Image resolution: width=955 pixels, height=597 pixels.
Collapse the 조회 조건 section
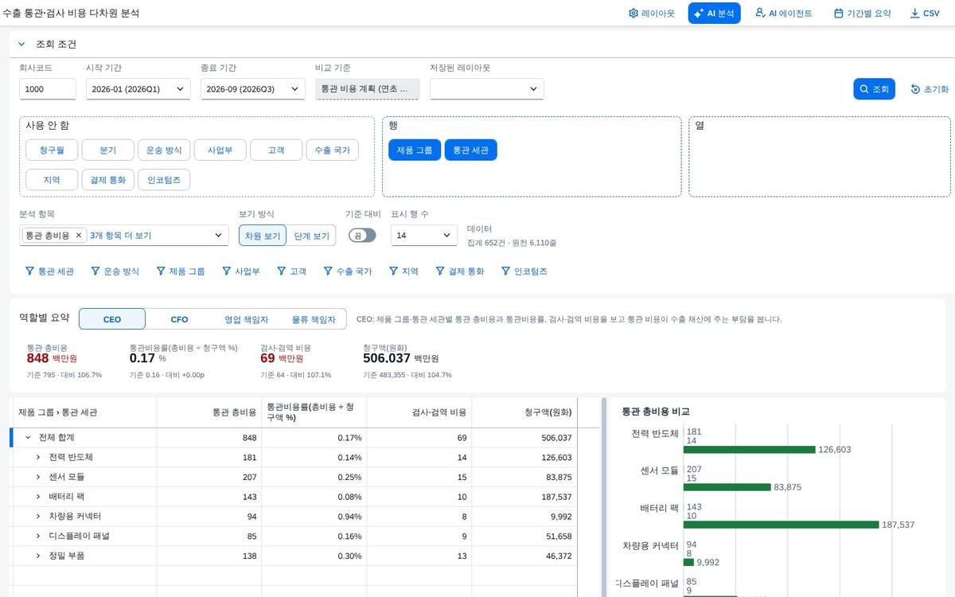[x=21, y=45]
